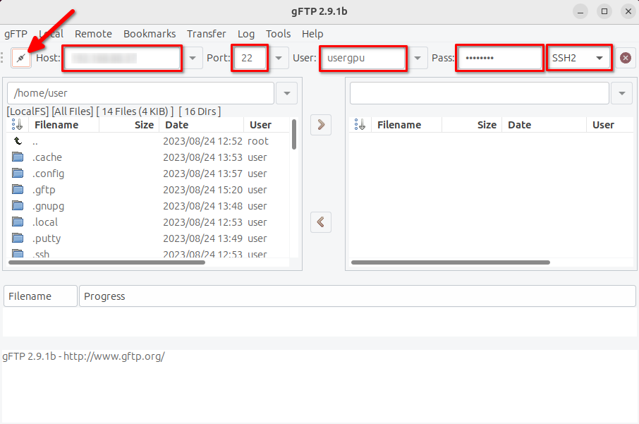Open the Bookmarks menu
The height and width of the screenshot is (424, 639).
pos(150,34)
